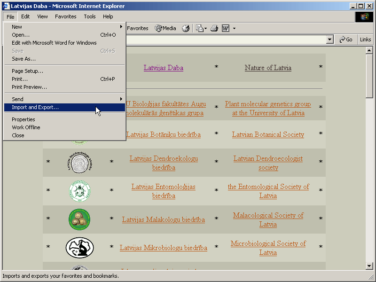Image resolution: width=376 pixels, height=282 pixels.
Task: Choose Import and Export... entry
Action: (x=64, y=107)
